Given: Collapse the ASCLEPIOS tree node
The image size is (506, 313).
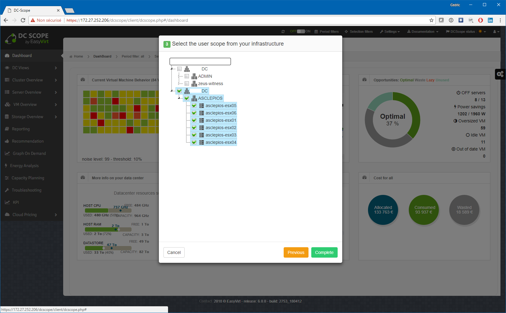Looking at the screenshot, I should 179,98.
